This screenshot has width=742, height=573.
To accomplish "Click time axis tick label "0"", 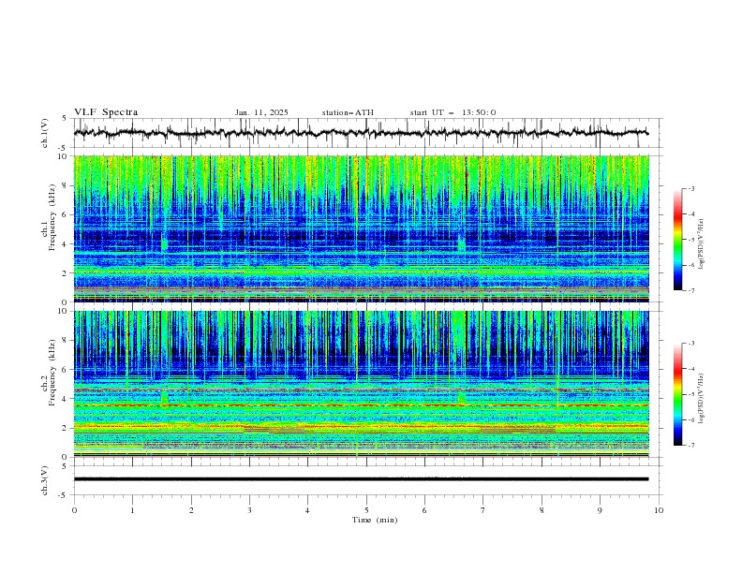I will click(74, 510).
